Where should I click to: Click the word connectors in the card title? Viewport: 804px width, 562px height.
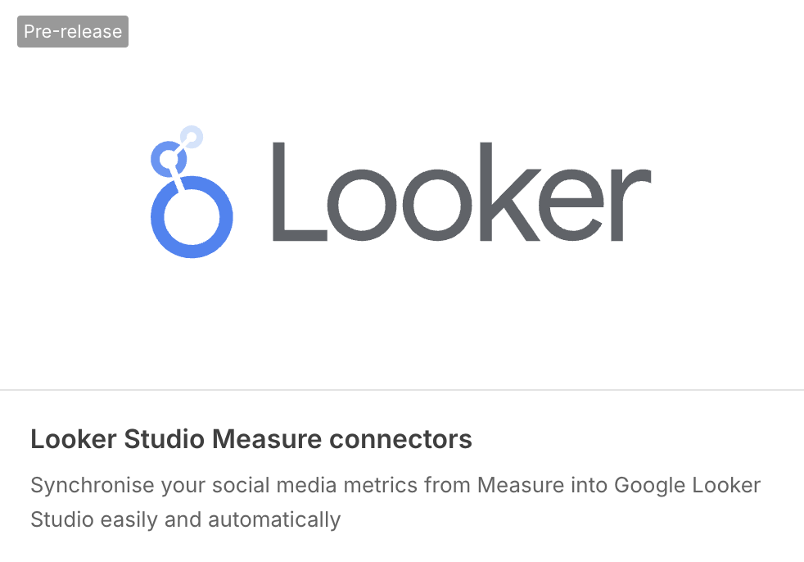400,439
